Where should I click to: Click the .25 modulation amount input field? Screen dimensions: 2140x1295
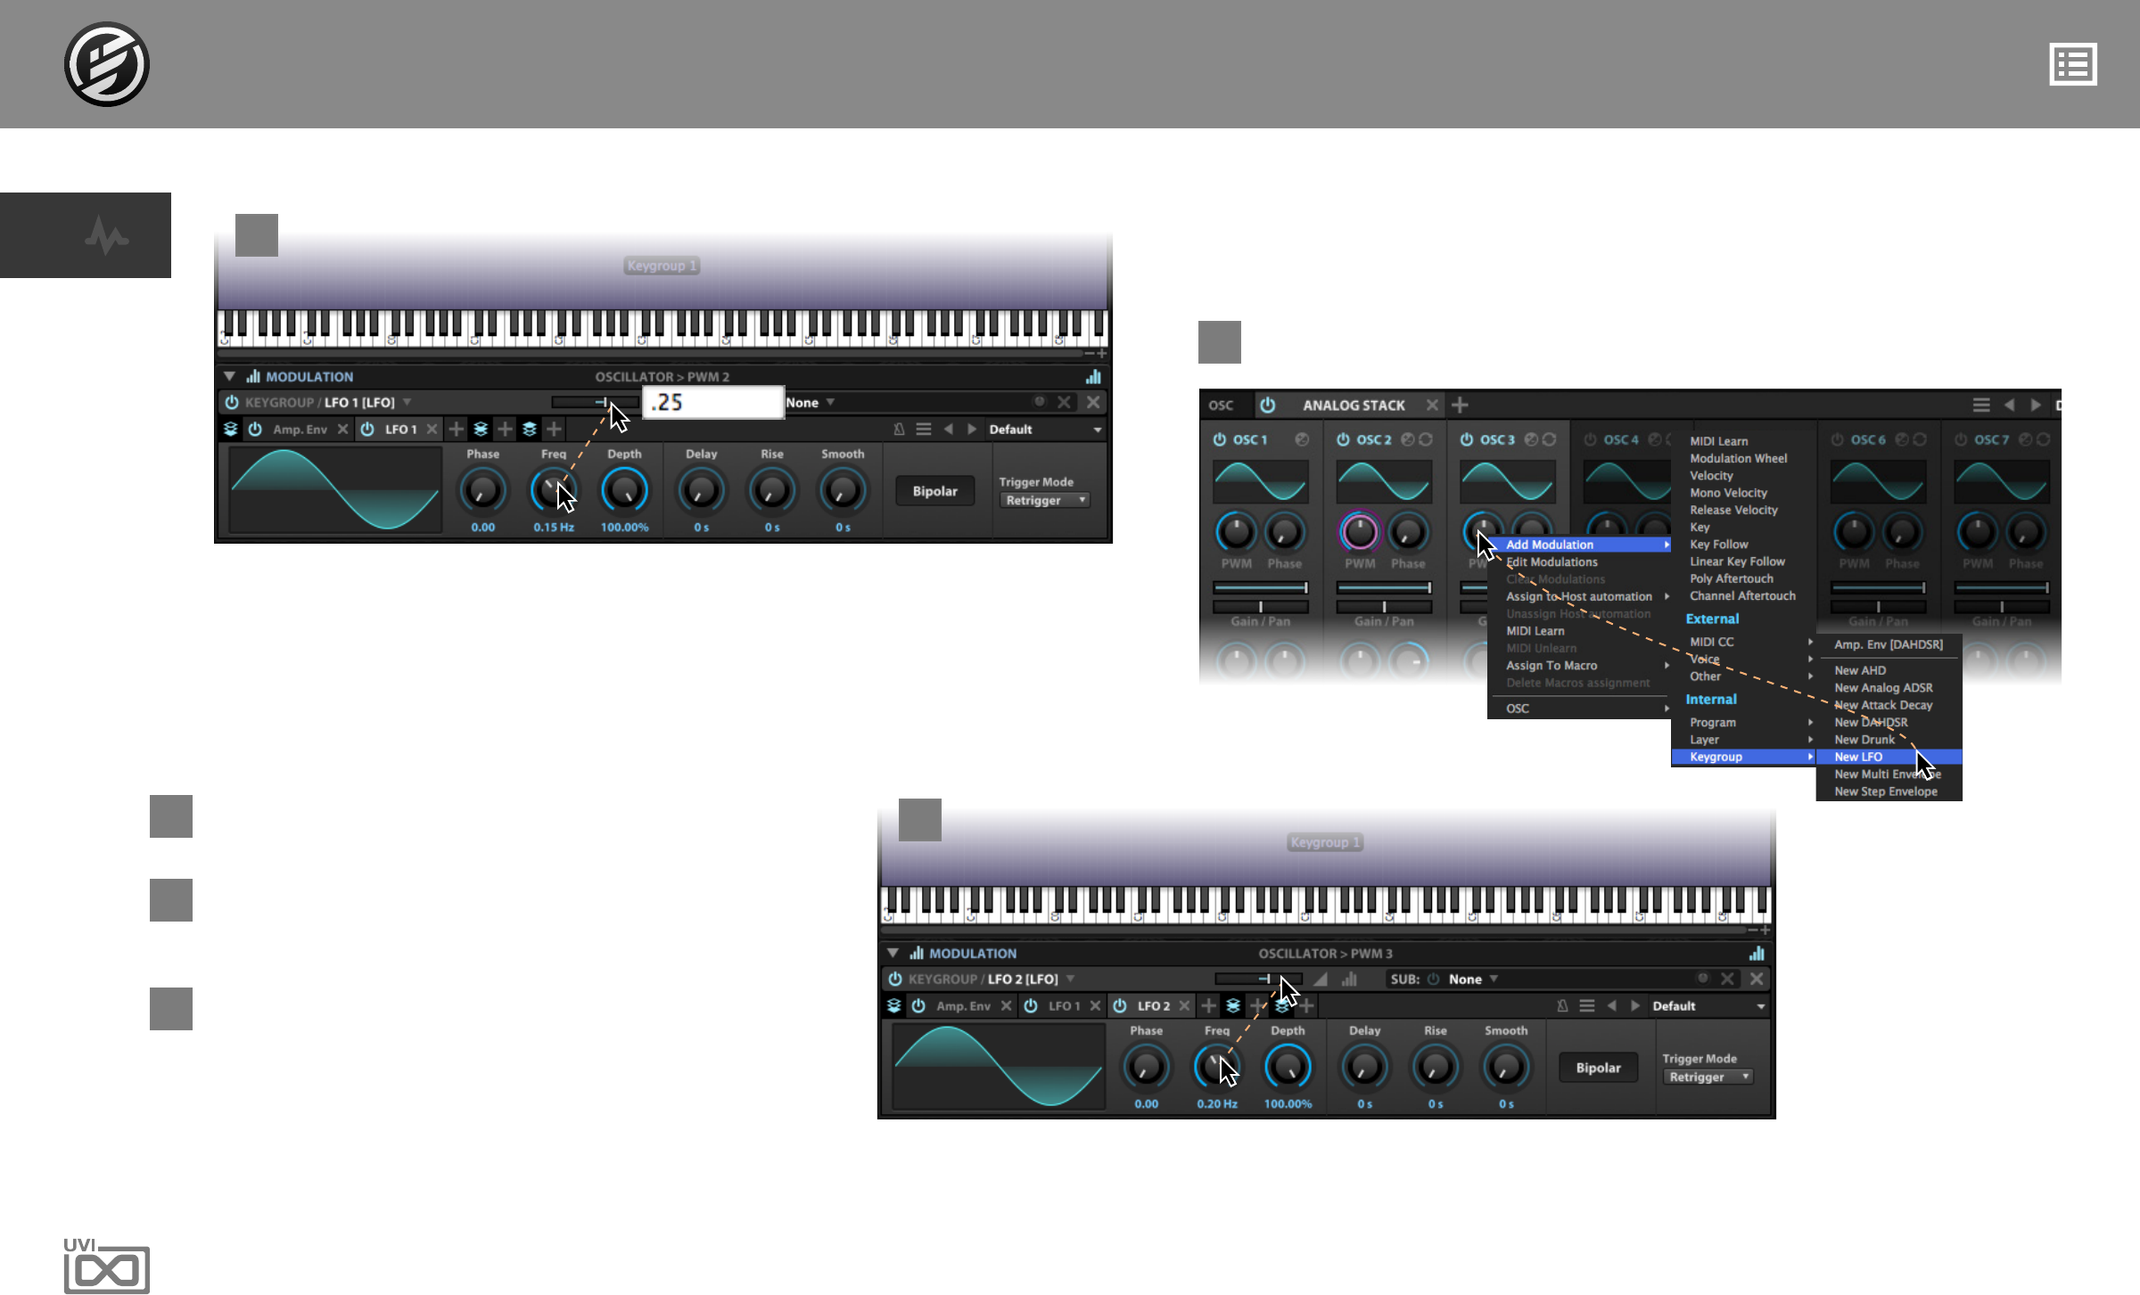click(712, 403)
